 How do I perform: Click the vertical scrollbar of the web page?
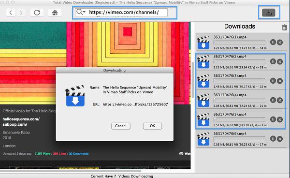tap(192, 79)
